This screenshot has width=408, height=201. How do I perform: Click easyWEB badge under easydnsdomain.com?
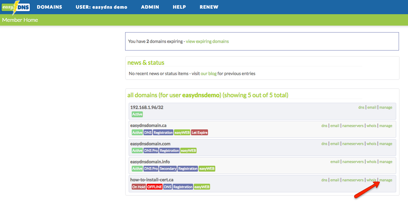point(188,150)
